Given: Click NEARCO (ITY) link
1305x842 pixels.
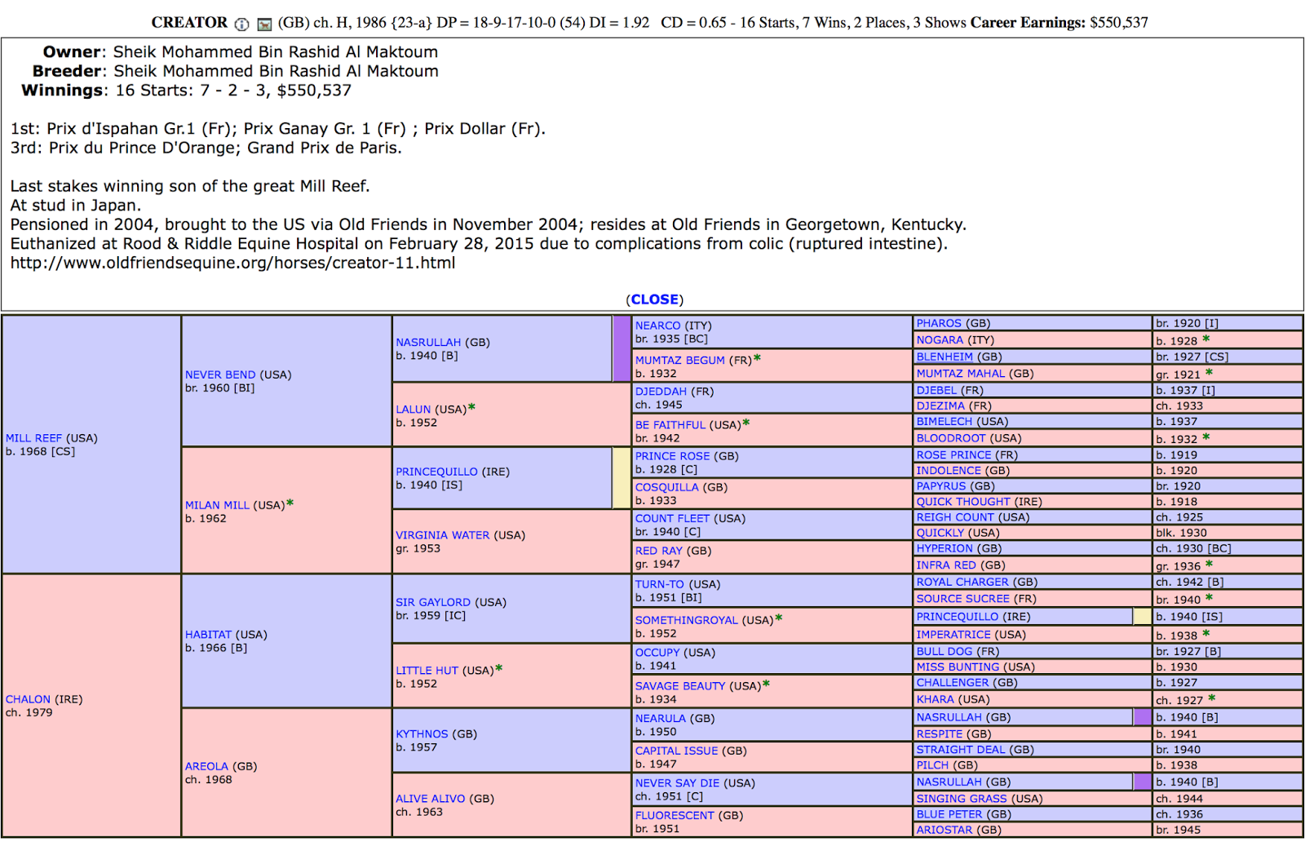Looking at the screenshot, I should click(x=657, y=325).
